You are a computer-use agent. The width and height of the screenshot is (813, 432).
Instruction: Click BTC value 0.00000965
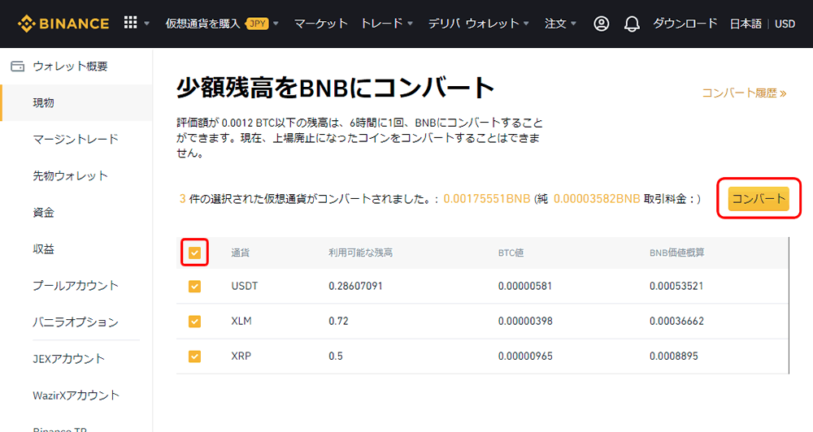[525, 356]
